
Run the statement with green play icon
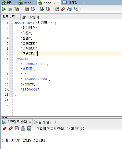4,9
